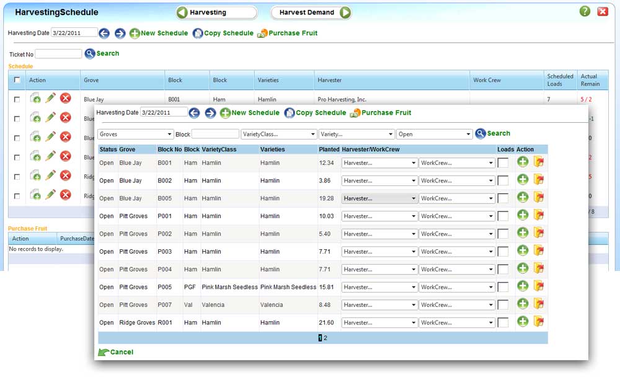Screen dimensions: 620x390
Task: Open Harvester dropdown for block B005
Action: tap(379, 198)
